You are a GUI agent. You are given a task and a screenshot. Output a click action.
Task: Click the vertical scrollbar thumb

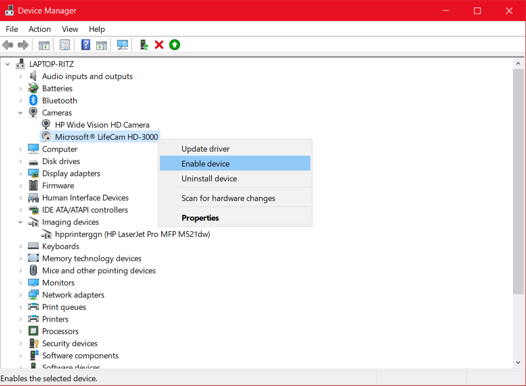tap(518, 181)
